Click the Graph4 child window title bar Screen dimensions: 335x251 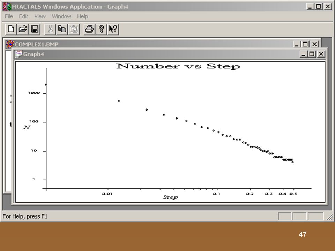click(x=170, y=54)
